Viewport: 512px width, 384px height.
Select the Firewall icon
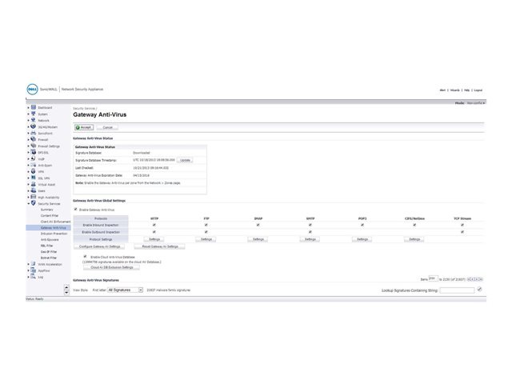click(x=34, y=139)
